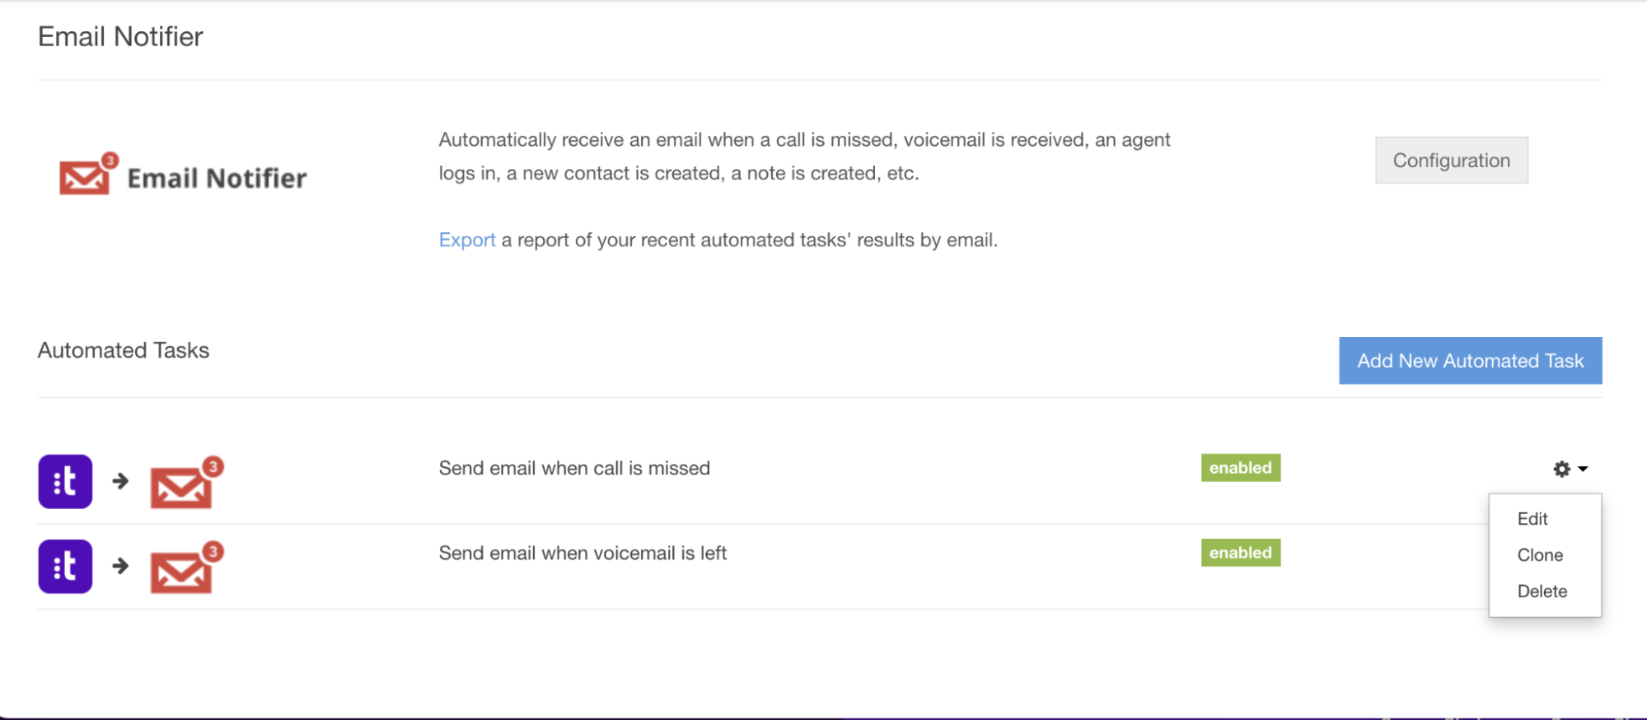The height and width of the screenshot is (720, 1647).
Task: Click the purple Talkdesk icon in voicemail row
Action: click(x=65, y=566)
